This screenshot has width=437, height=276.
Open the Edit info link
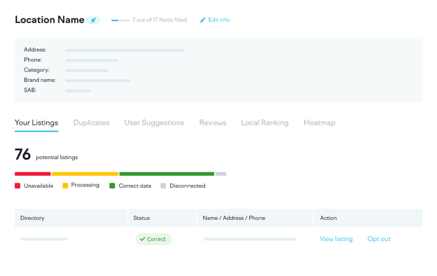(x=218, y=20)
